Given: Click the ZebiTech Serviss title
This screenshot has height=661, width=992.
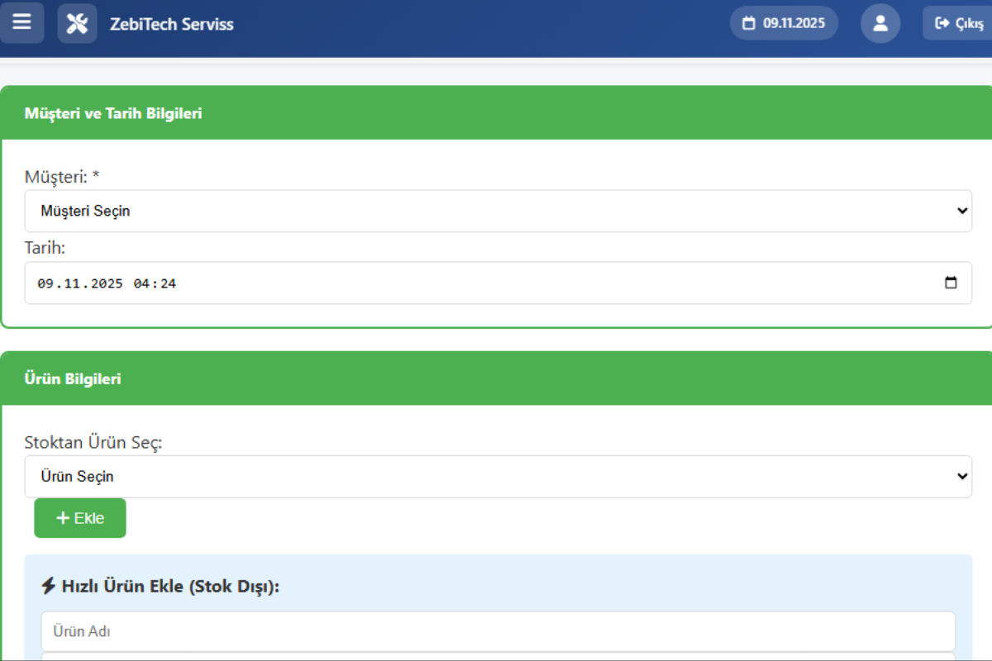Looking at the screenshot, I should [x=171, y=24].
